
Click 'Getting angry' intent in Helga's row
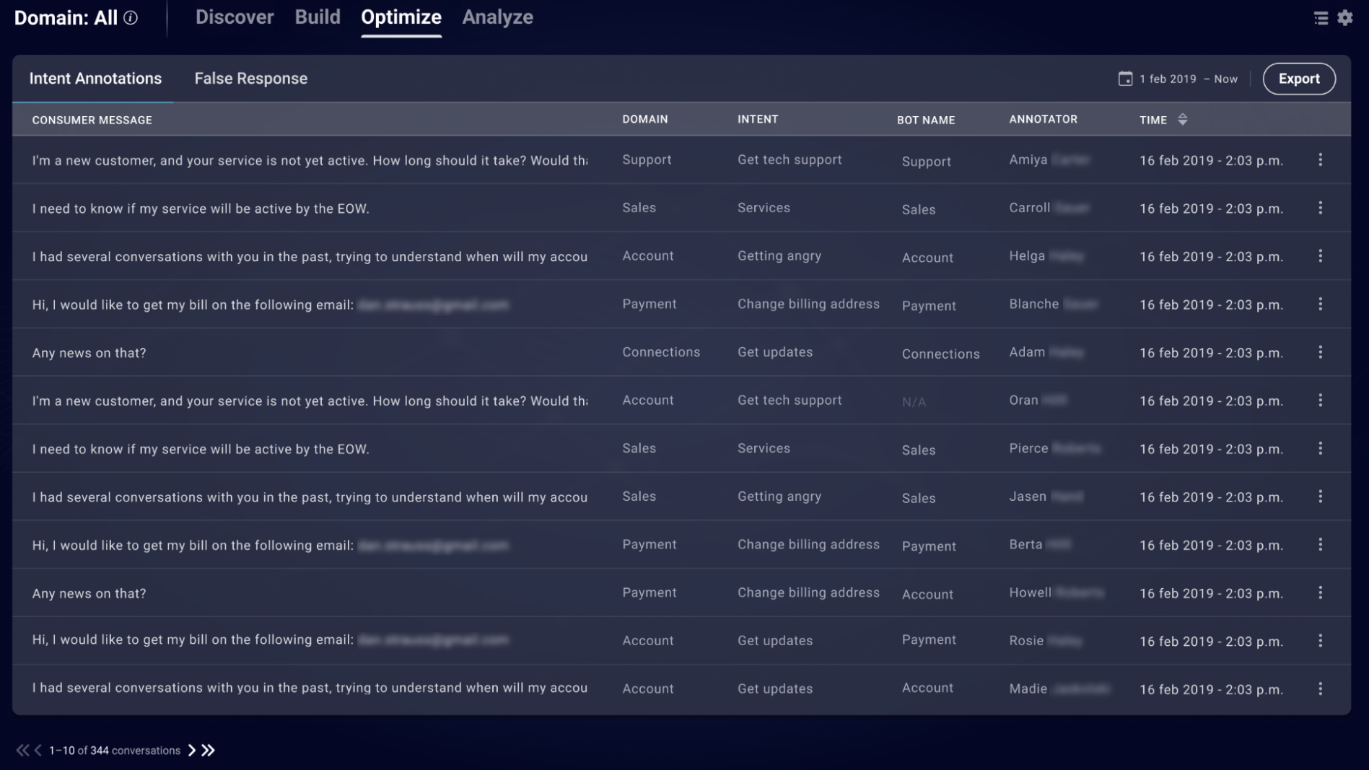(x=779, y=256)
